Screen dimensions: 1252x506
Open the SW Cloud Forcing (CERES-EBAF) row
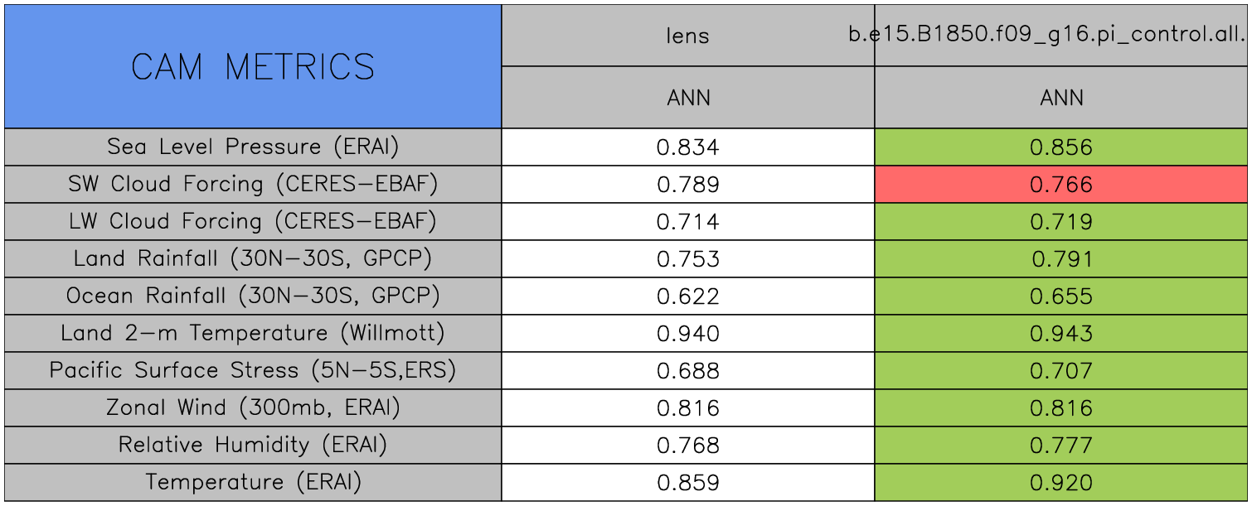(253, 185)
